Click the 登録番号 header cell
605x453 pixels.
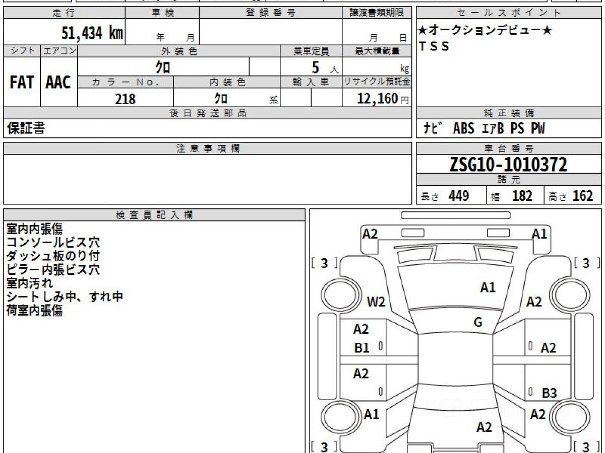click(x=271, y=13)
